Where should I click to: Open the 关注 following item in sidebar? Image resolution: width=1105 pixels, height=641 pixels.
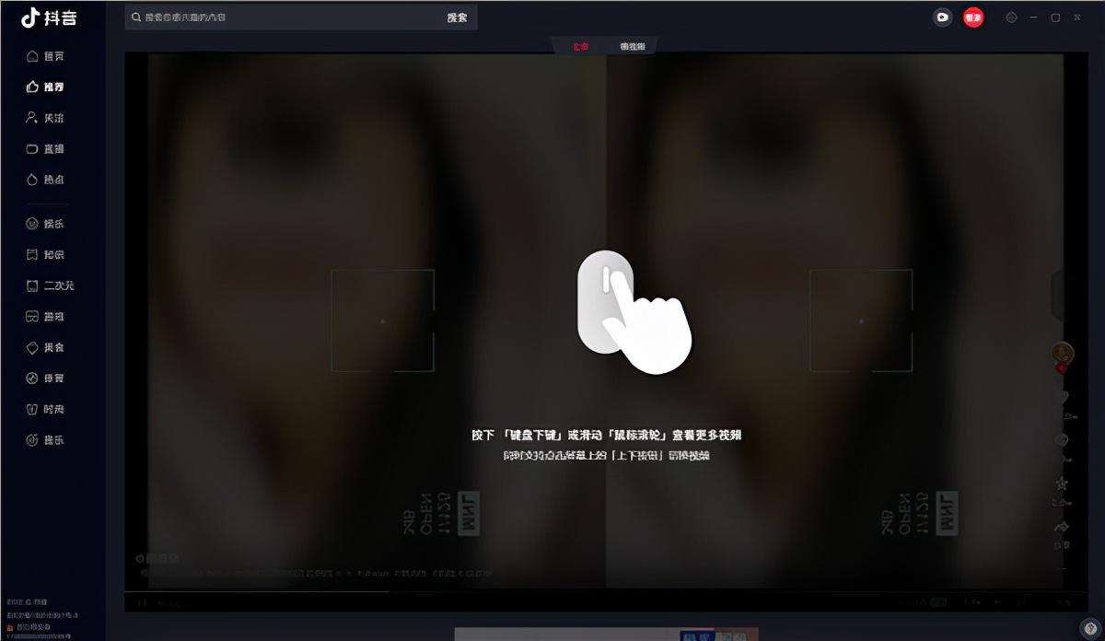click(46, 118)
